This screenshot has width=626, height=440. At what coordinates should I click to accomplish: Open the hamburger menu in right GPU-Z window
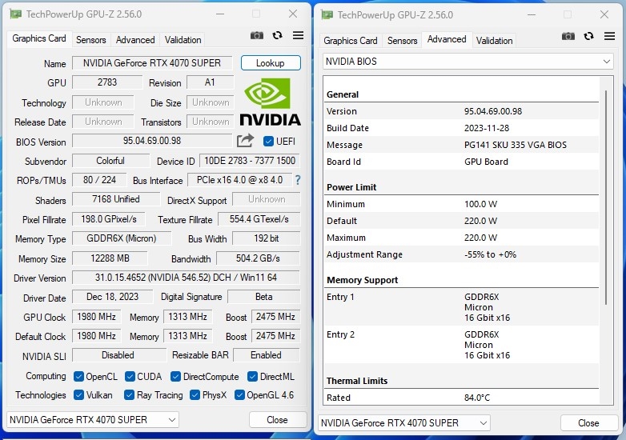pyautogui.click(x=610, y=36)
